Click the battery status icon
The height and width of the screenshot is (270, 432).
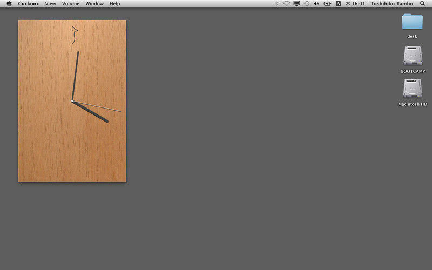click(327, 4)
